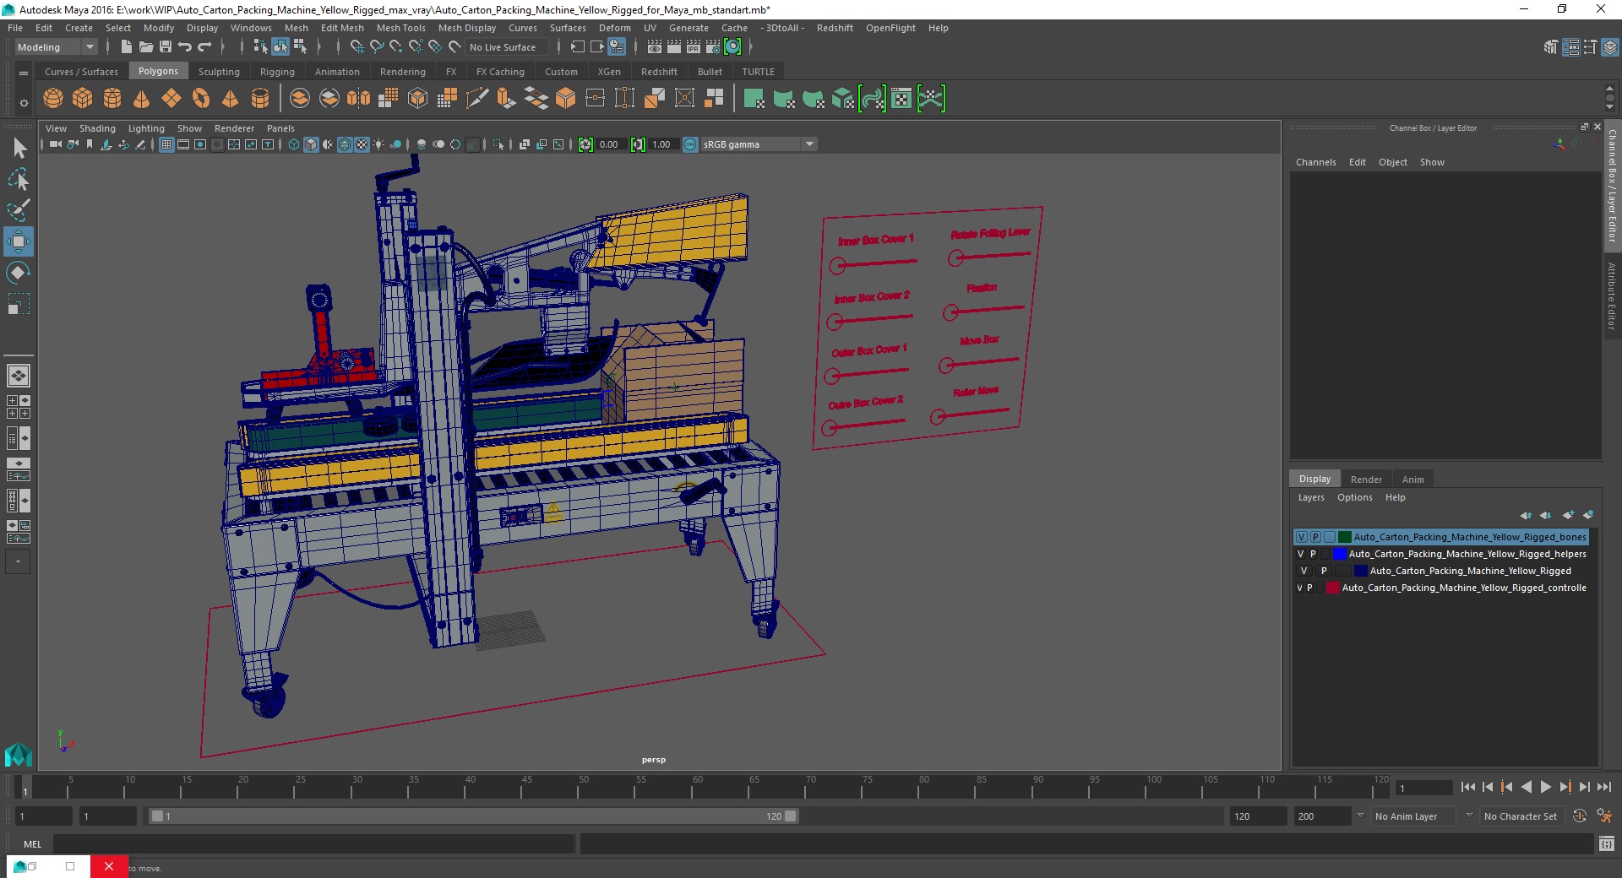Toggle playback P for Rigged_helpers layer

tap(1313, 554)
